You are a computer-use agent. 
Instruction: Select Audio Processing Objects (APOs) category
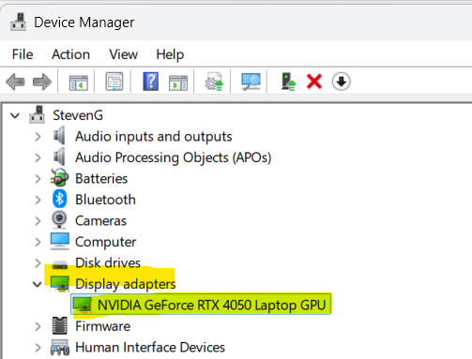pyautogui.click(x=174, y=157)
